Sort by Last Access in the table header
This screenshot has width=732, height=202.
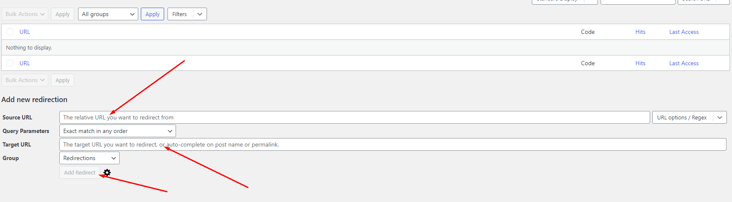684,32
